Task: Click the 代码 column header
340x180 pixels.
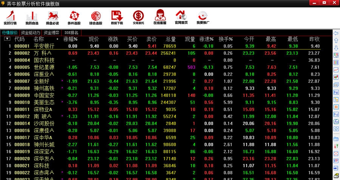Action: point(20,39)
